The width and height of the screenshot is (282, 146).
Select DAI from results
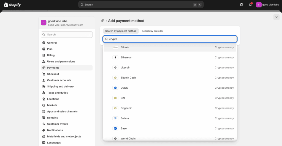tap(170, 98)
